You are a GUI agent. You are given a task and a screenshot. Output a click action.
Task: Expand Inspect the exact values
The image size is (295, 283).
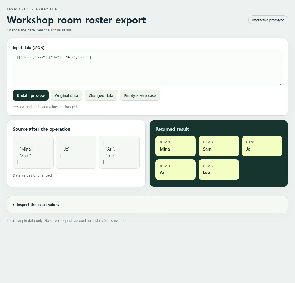pyautogui.click(x=36, y=205)
